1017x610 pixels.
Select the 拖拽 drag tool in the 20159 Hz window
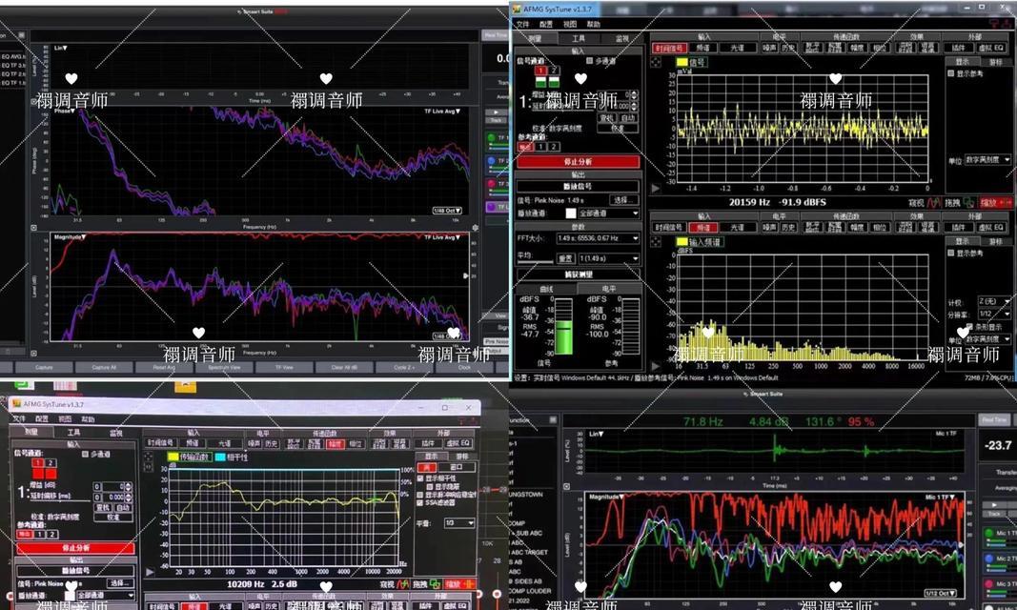click(x=959, y=203)
